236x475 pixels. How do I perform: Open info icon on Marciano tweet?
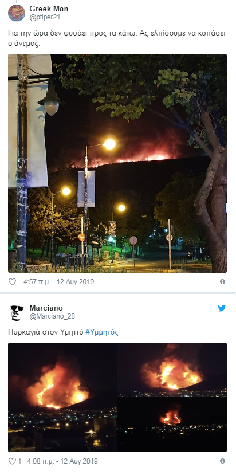click(222, 461)
